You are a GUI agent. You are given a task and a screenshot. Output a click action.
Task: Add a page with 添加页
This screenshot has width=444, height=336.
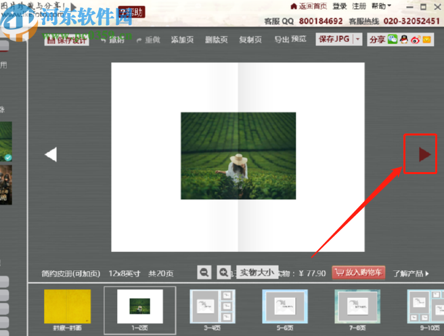182,40
